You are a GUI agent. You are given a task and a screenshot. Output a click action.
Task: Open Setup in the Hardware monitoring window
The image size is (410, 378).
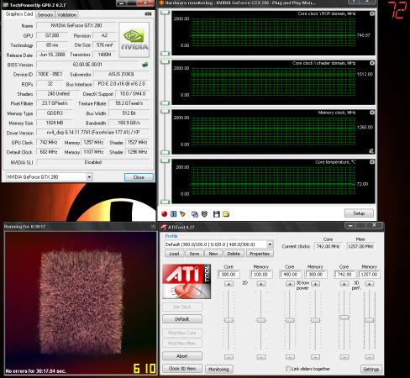click(x=359, y=213)
